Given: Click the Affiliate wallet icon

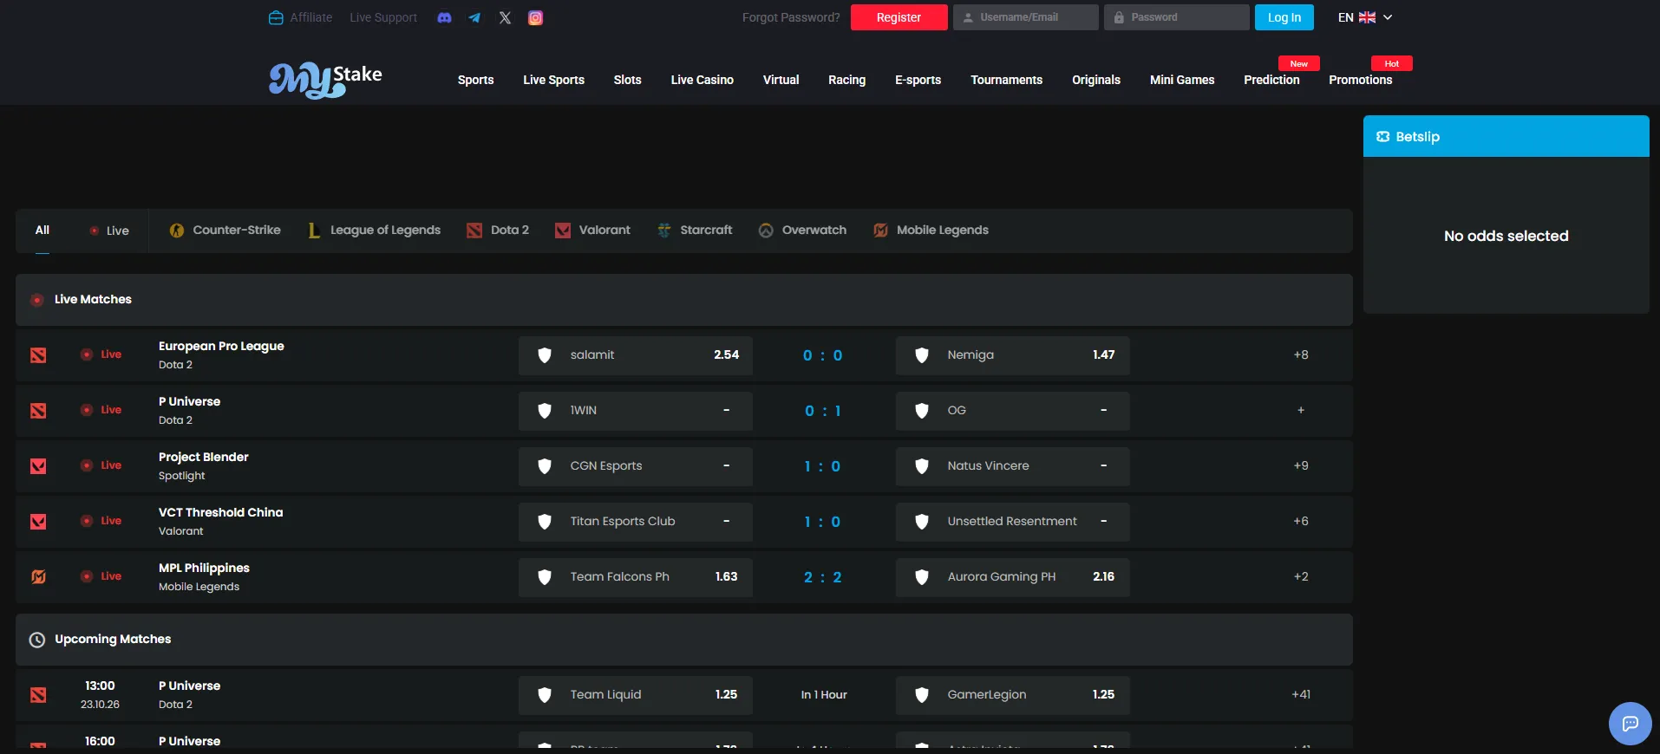Looking at the screenshot, I should [x=276, y=17].
